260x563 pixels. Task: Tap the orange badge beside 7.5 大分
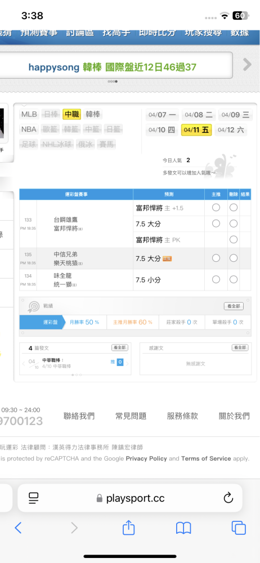click(167, 258)
